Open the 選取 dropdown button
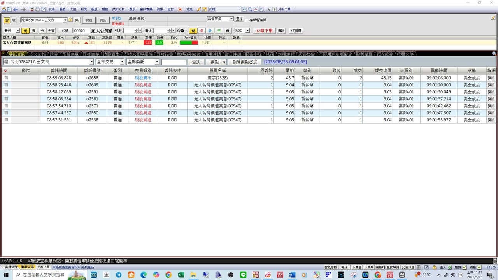 217,62
